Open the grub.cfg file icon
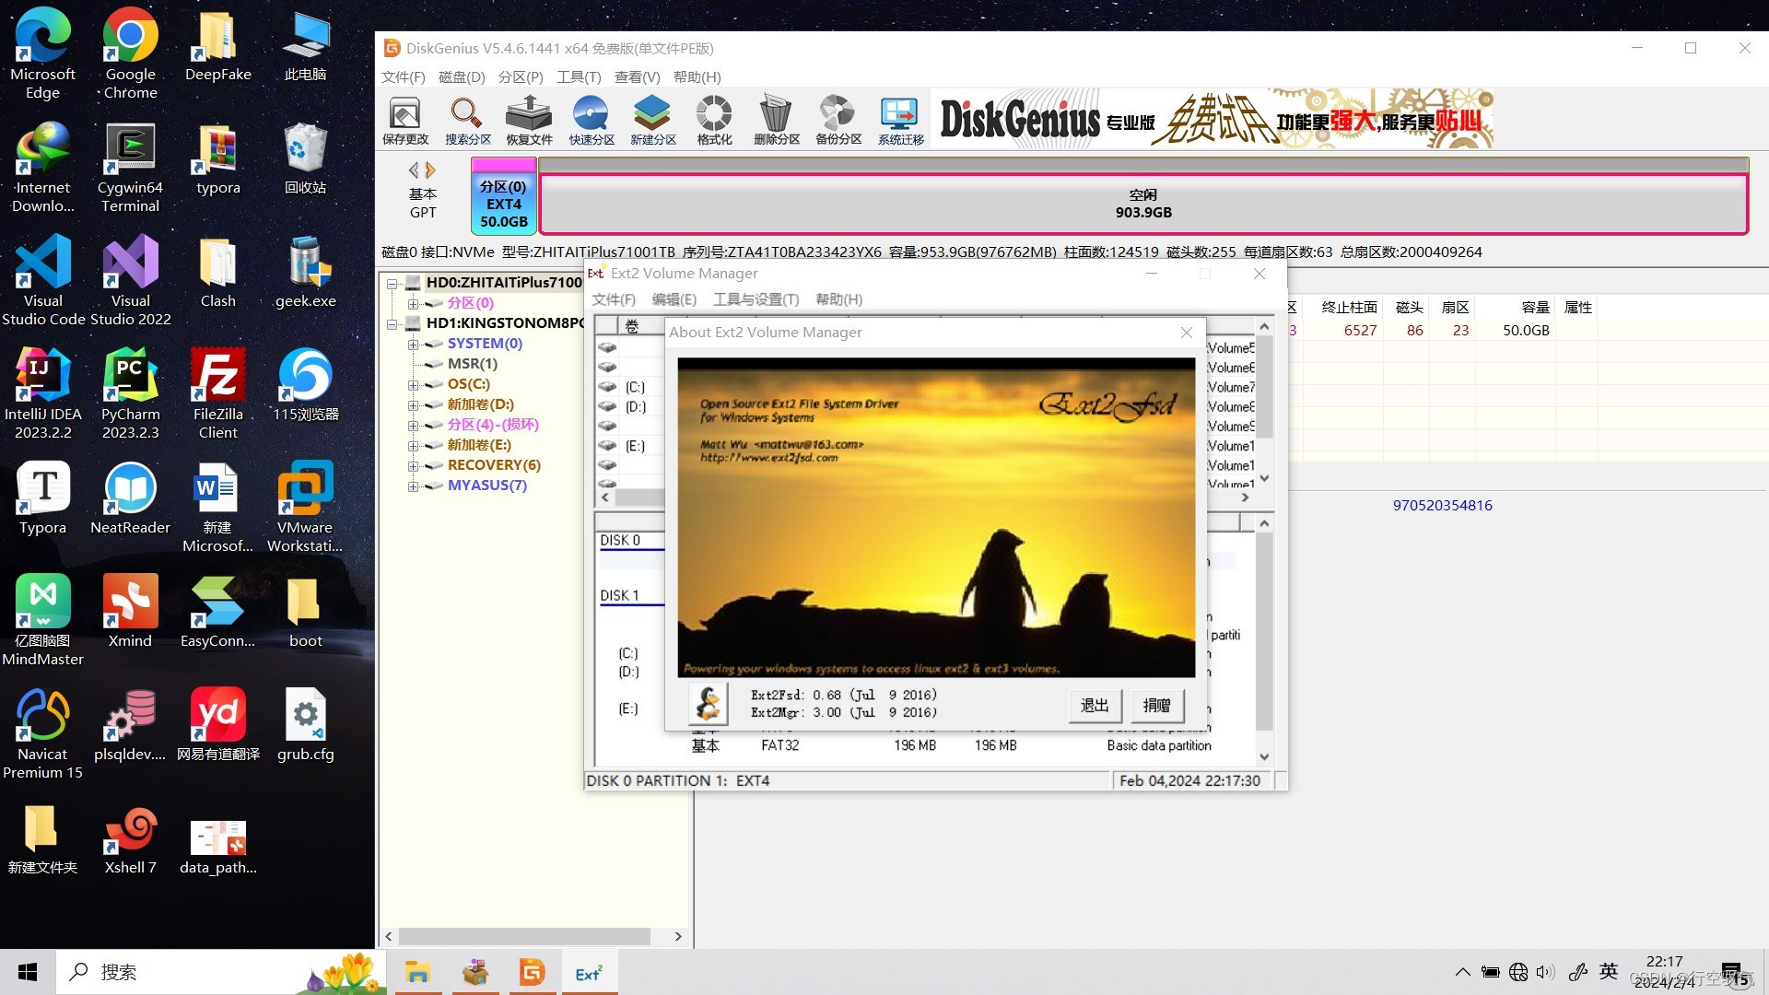1769x995 pixels. click(x=305, y=726)
